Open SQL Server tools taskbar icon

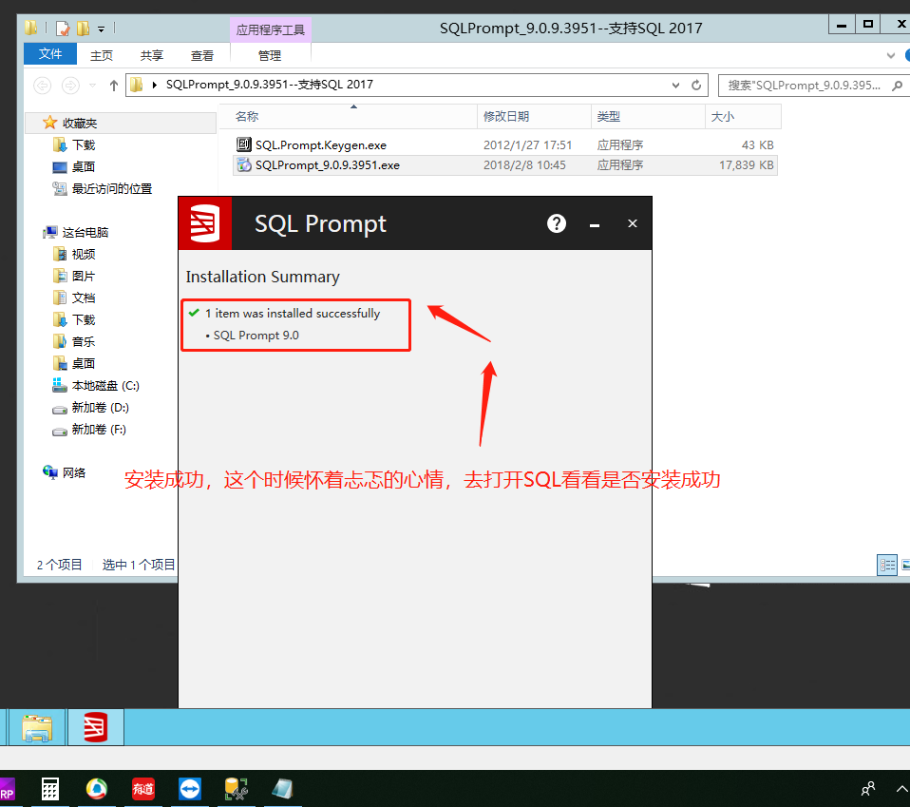tap(237, 789)
